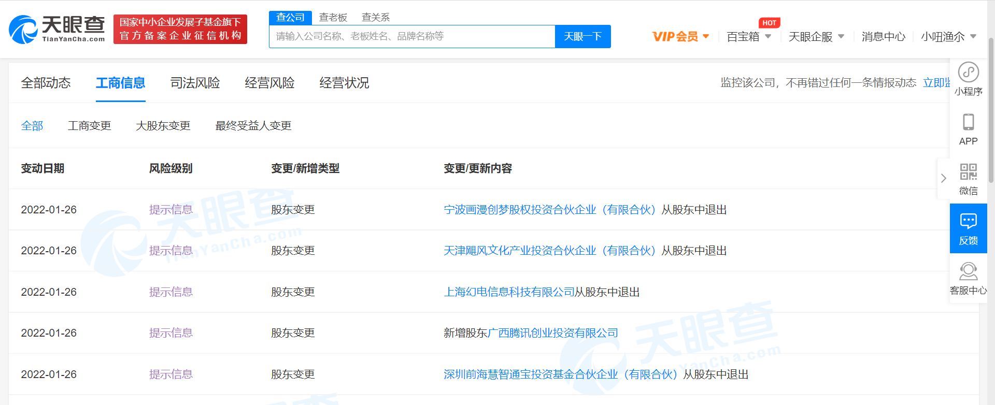Click the 立即监控 monitor link
The image size is (995, 405).
[x=936, y=83]
